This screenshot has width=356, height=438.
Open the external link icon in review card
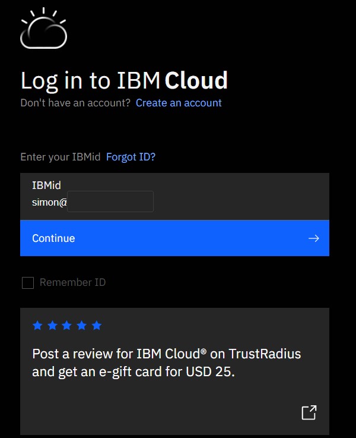(309, 412)
